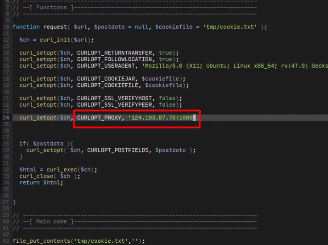Click CURLOPT_COOKIEFILE on line 19

108,85
